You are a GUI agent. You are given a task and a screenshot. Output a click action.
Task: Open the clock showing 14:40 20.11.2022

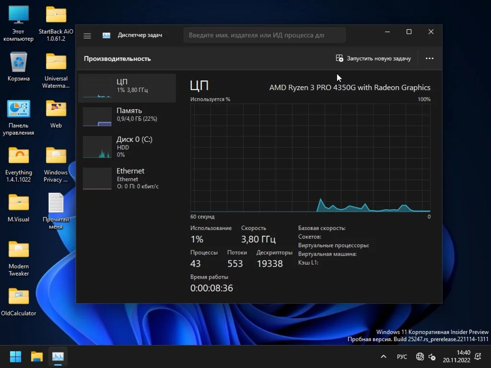(x=456, y=356)
